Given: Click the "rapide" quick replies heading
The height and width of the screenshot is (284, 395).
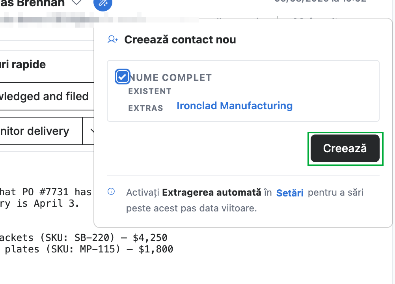Looking at the screenshot, I should (x=23, y=65).
